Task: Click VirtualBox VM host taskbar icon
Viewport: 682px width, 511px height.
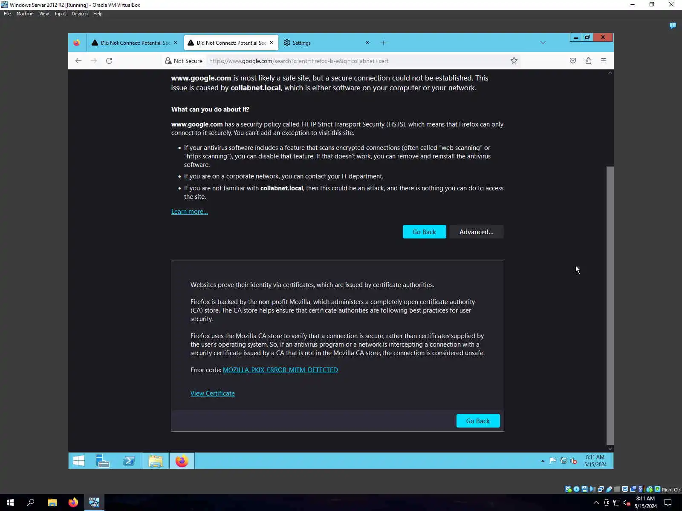Action: pyautogui.click(x=94, y=502)
